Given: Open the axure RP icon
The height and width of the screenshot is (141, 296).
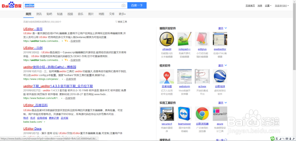Looking at the screenshot, I should click(220, 114).
